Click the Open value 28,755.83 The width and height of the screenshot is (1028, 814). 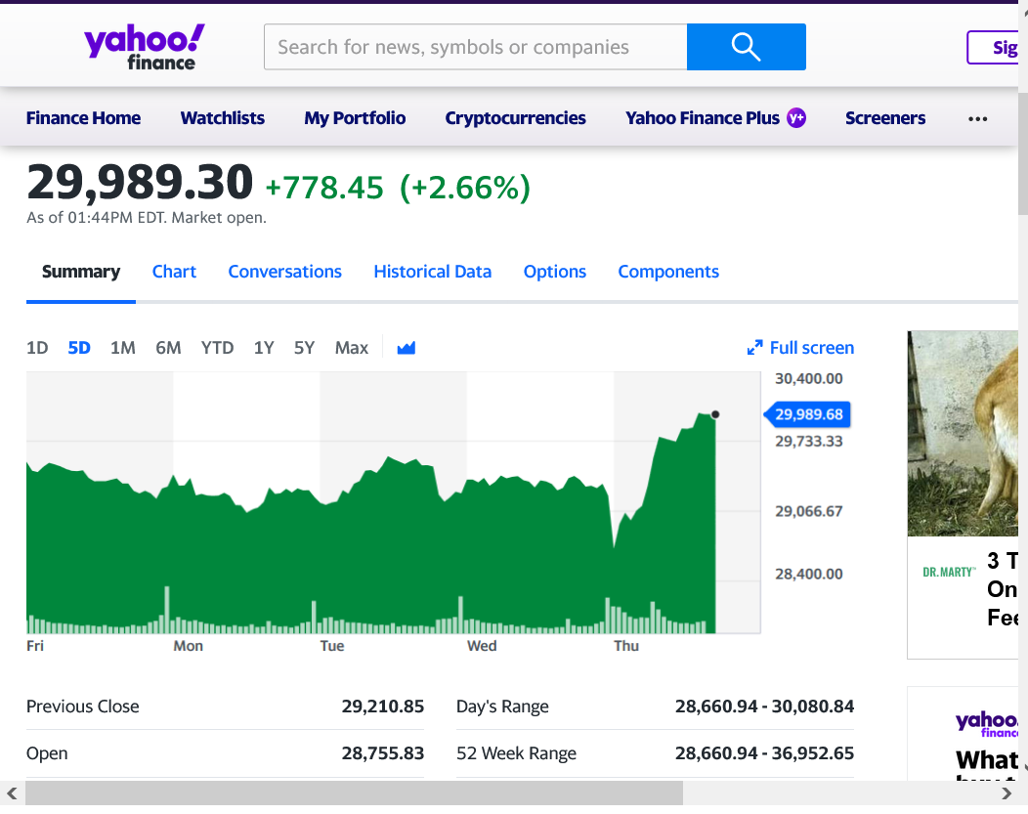(x=383, y=753)
